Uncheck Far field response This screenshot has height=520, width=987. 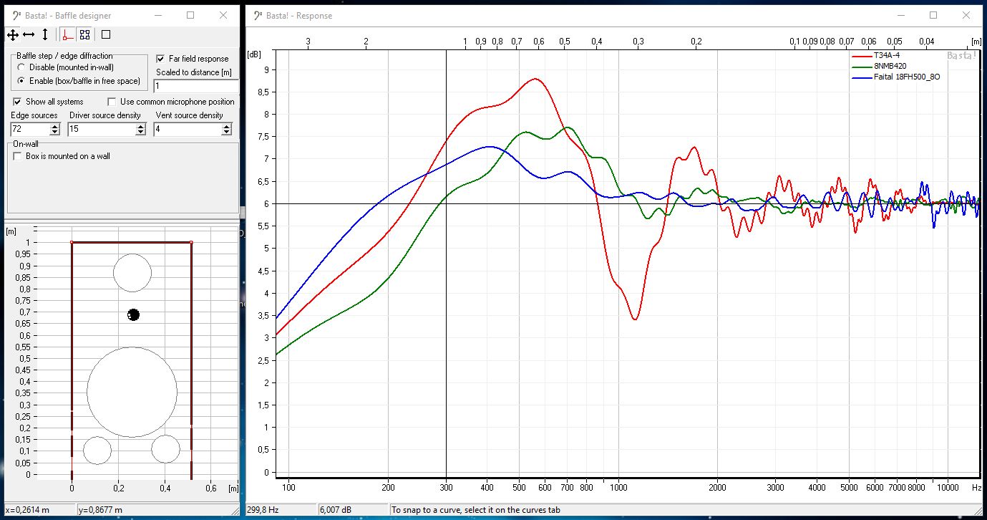pos(160,59)
